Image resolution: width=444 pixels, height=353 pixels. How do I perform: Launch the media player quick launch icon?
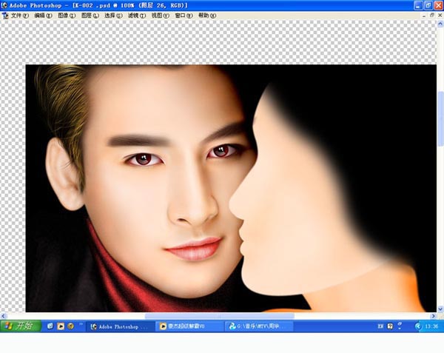pos(61,326)
